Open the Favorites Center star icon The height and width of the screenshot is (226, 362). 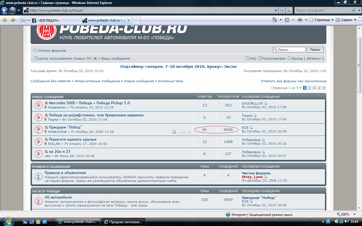click(5, 20)
